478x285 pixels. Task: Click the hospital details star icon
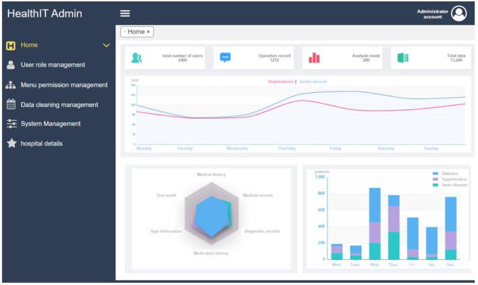(11, 144)
